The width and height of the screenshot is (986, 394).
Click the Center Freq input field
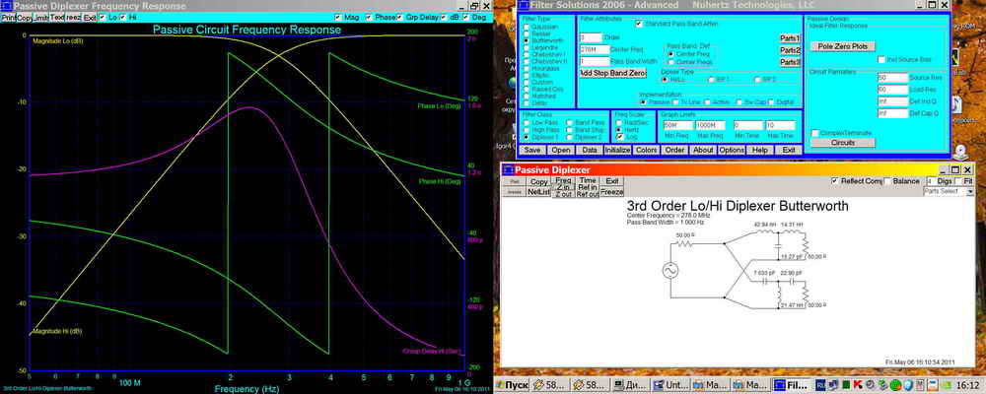click(595, 49)
